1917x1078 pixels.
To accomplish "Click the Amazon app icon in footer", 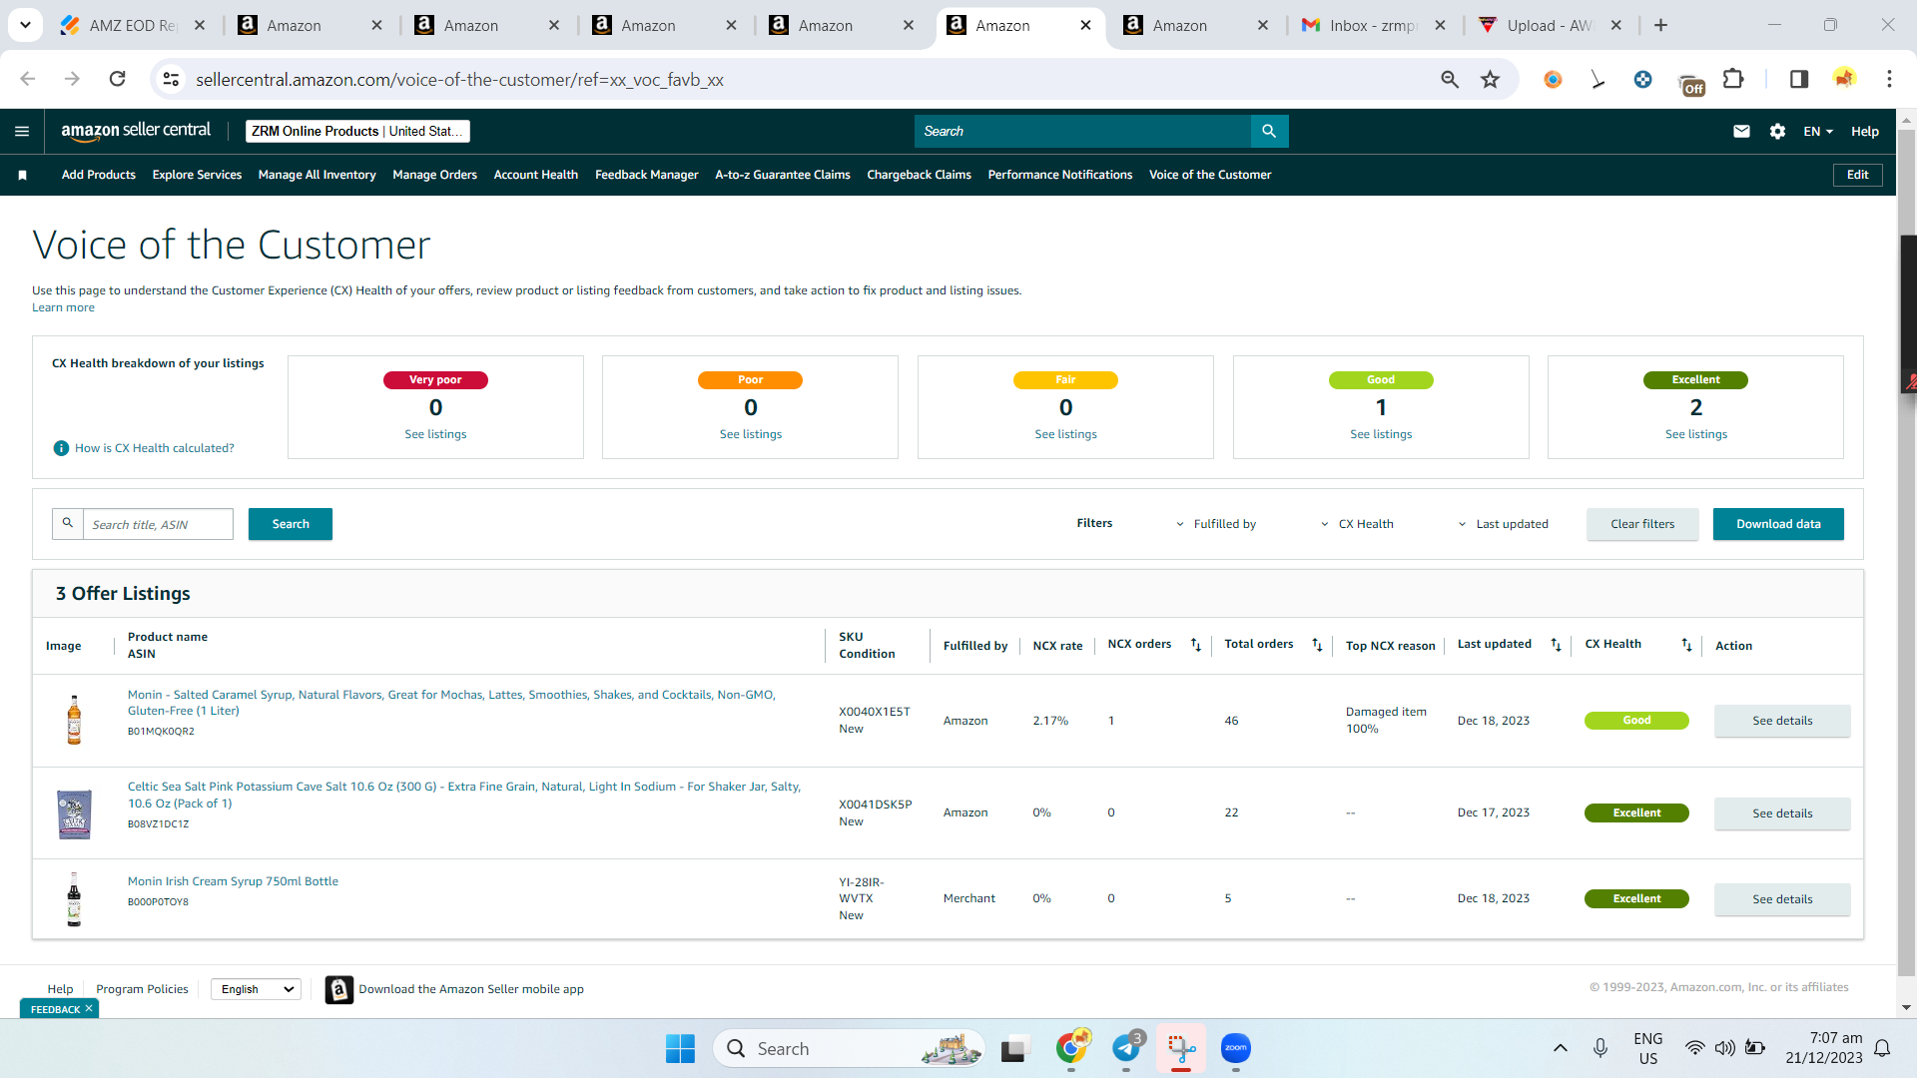I will coord(339,989).
